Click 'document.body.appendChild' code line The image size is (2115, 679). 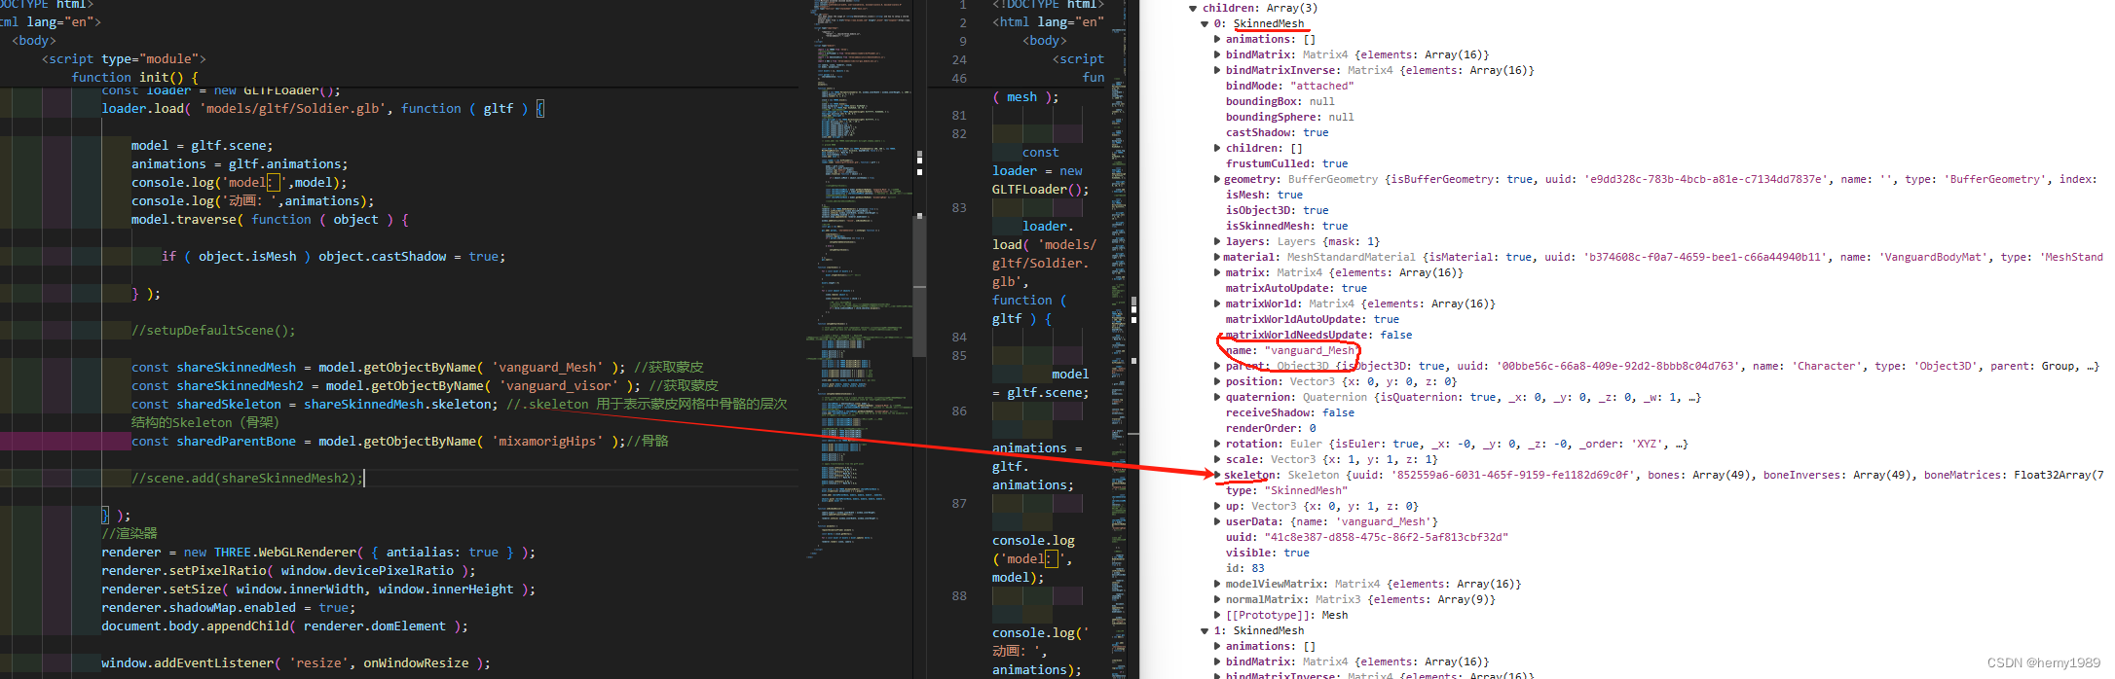(x=284, y=625)
